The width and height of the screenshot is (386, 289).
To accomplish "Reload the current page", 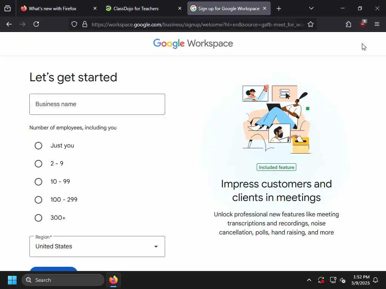I will point(36,24).
